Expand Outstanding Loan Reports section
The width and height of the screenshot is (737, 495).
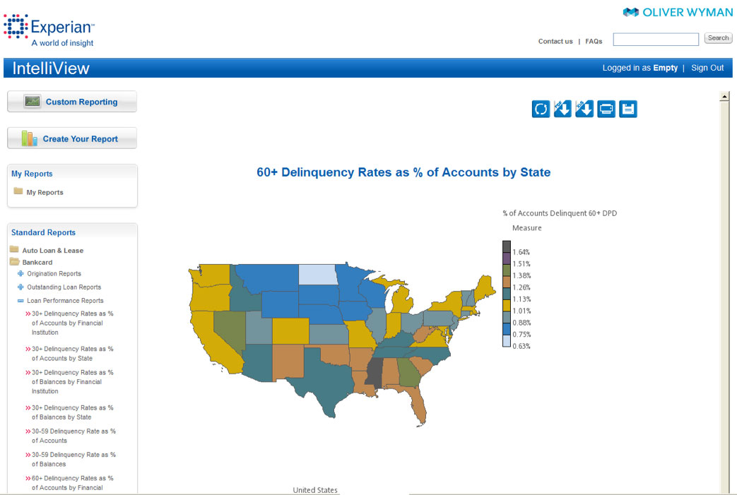20,287
